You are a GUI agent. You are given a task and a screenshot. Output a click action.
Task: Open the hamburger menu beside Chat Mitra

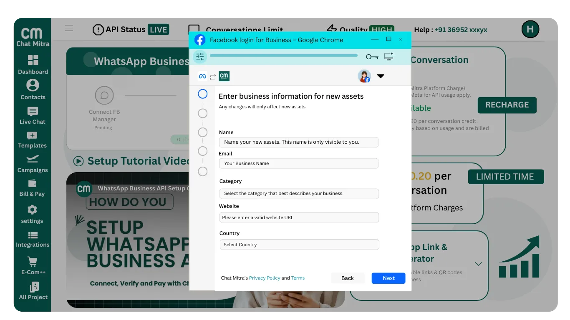tap(69, 28)
